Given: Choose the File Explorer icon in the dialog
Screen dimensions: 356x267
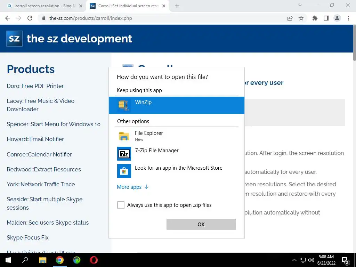Looking at the screenshot, I should point(124,136).
